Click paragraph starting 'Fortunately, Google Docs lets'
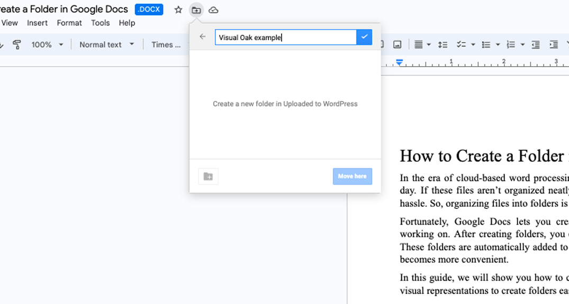 [x=484, y=240]
